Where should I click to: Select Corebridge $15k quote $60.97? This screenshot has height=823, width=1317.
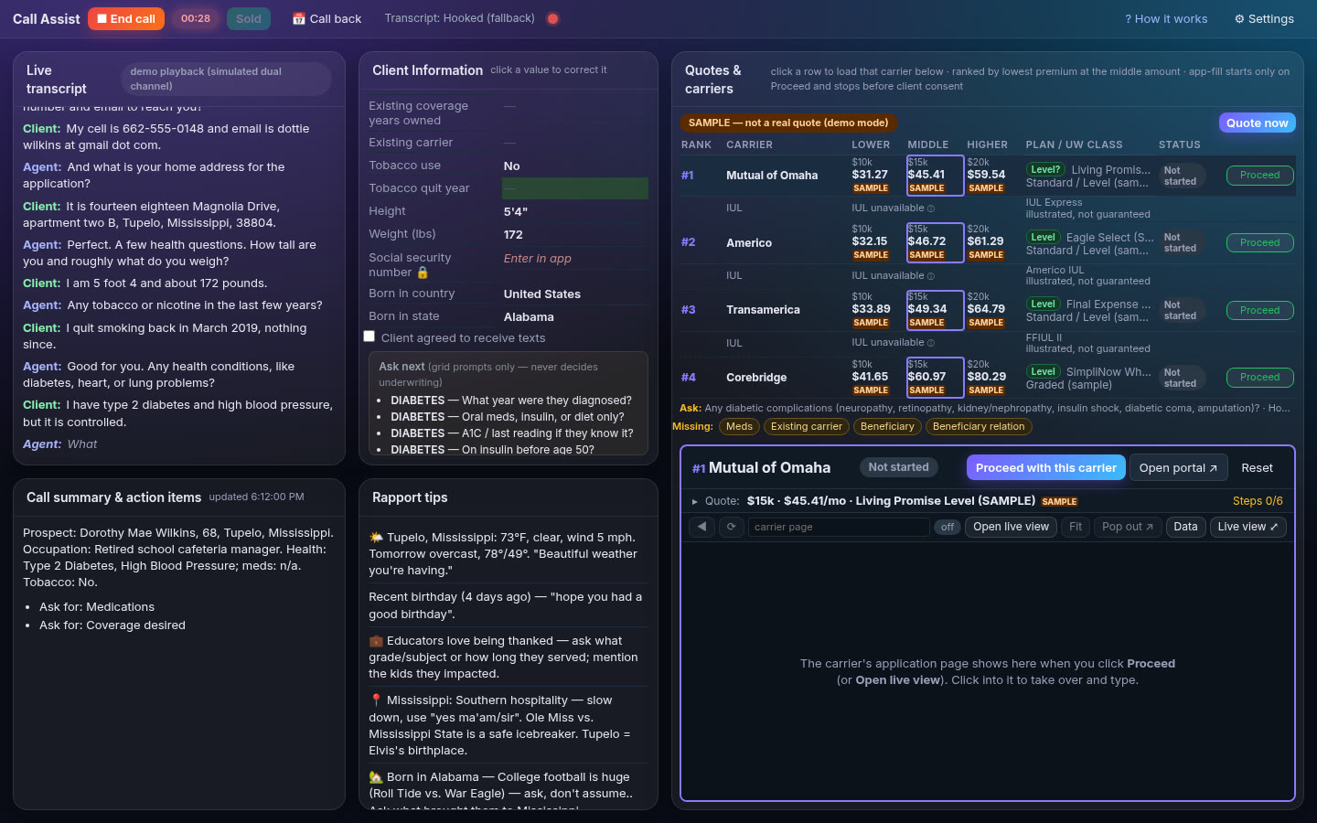click(935, 377)
